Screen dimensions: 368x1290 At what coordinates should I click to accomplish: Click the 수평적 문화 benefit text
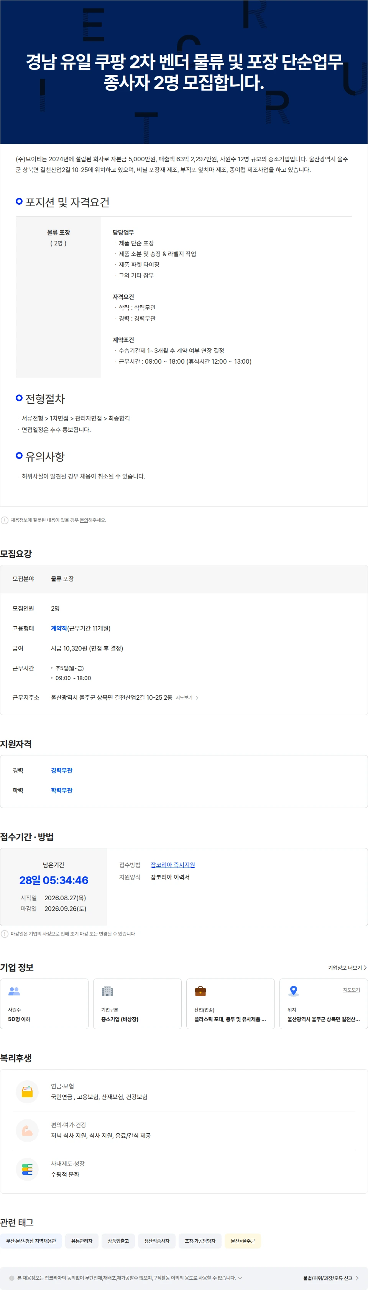[x=65, y=1174]
